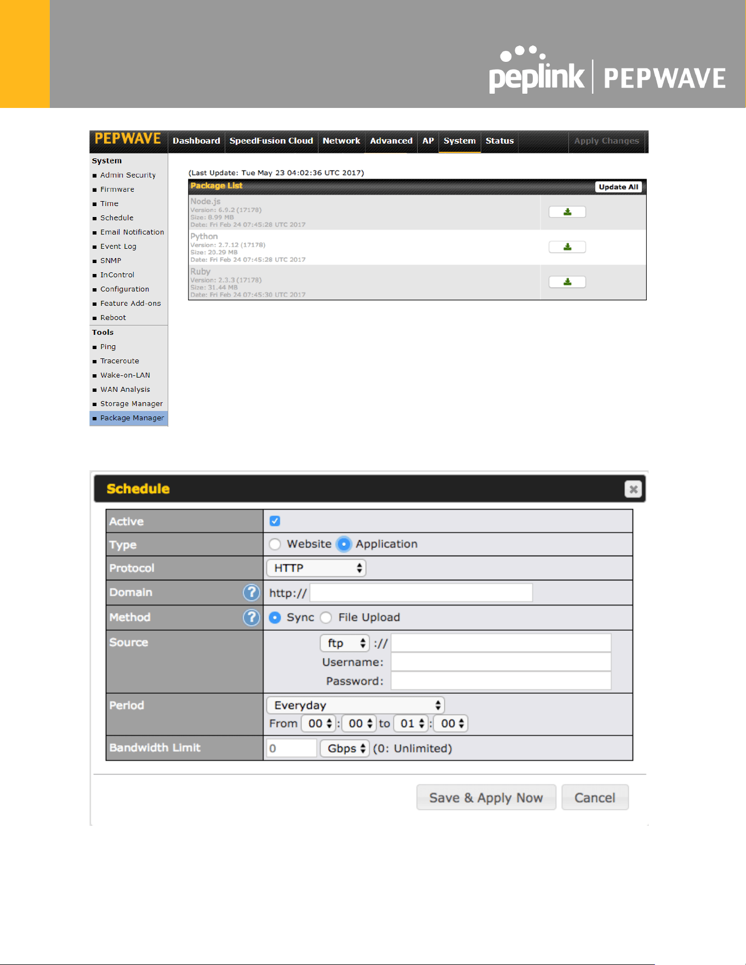This screenshot has height=965, width=746.
Task: Close the Schedule dialog
Action: 633,489
